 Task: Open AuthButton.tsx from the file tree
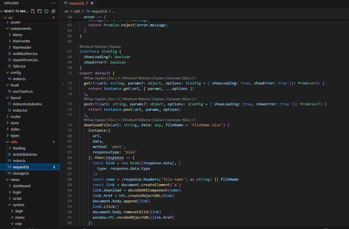point(25,54)
